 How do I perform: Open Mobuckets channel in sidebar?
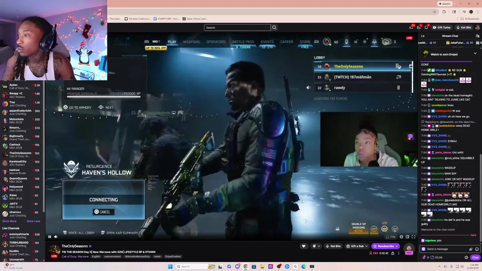point(22,120)
